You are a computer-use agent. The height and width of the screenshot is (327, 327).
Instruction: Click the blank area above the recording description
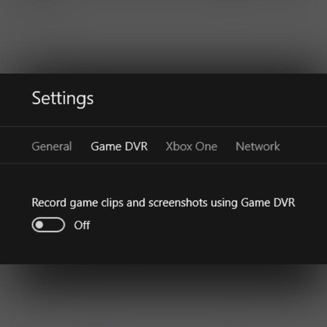[163, 180]
